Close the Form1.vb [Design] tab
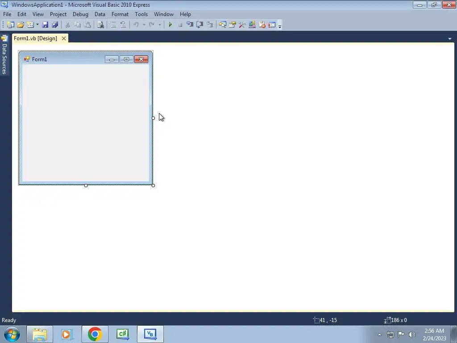The width and height of the screenshot is (457, 343). click(63, 38)
